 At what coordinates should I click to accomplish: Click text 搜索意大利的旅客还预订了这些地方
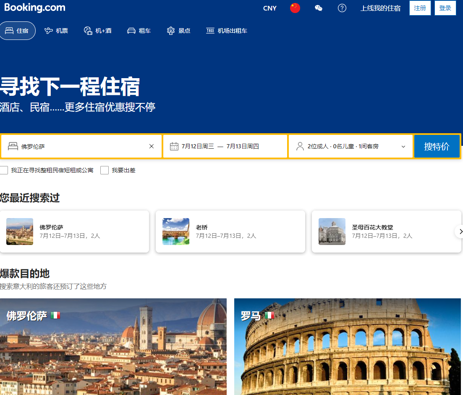click(53, 287)
